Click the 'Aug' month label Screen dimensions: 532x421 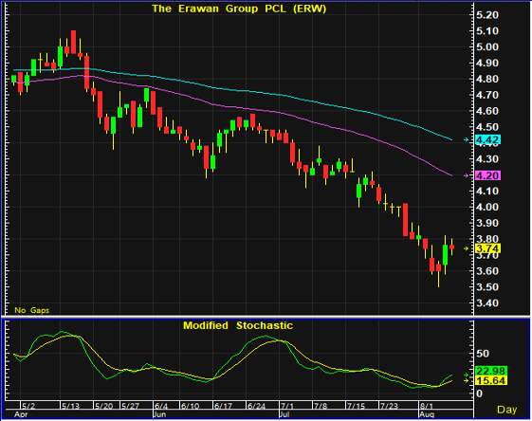427,414
